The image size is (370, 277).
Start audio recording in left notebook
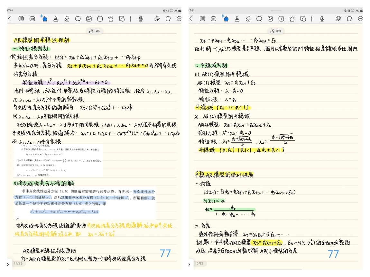(x=141, y=19)
